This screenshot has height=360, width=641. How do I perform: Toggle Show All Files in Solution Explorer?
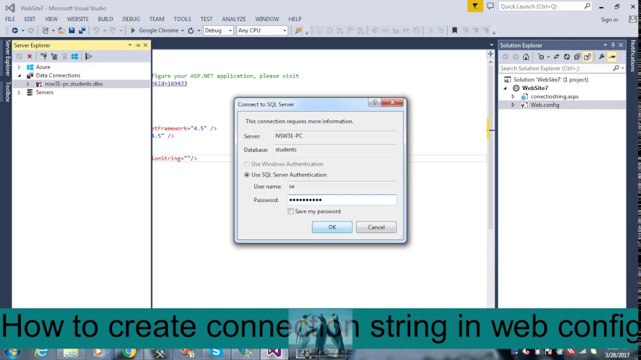(x=587, y=56)
